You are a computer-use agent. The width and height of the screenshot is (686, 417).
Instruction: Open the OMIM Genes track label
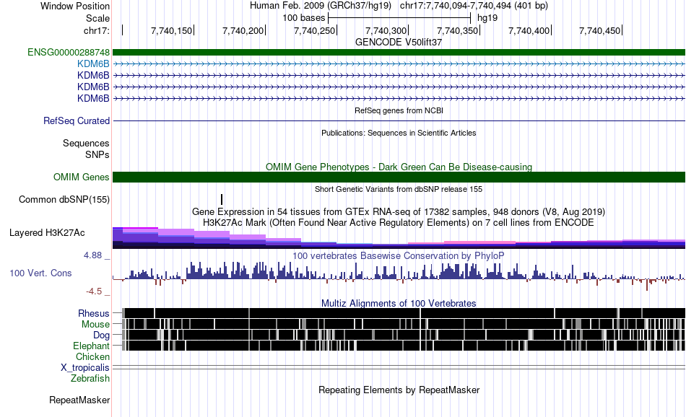82,177
